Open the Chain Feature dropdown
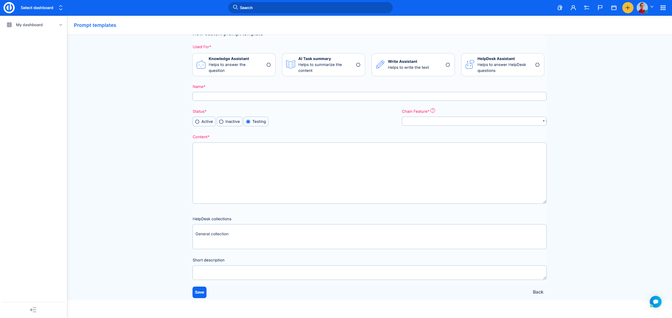The image size is (672, 318). (x=474, y=121)
